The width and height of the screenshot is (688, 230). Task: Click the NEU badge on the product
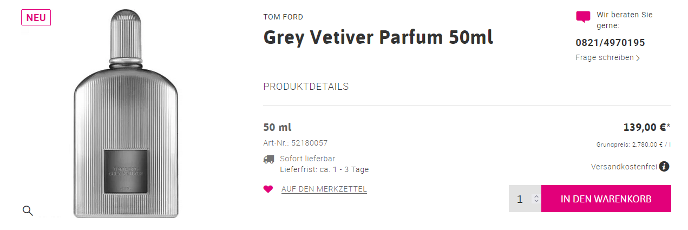coord(36,17)
